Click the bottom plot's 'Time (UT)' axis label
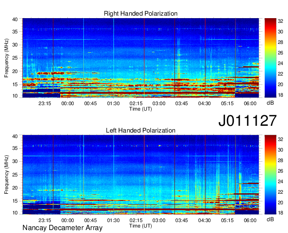 [x=141, y=226]
